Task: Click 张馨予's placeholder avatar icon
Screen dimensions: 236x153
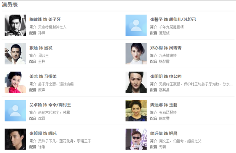Action: tap(136, 25)
